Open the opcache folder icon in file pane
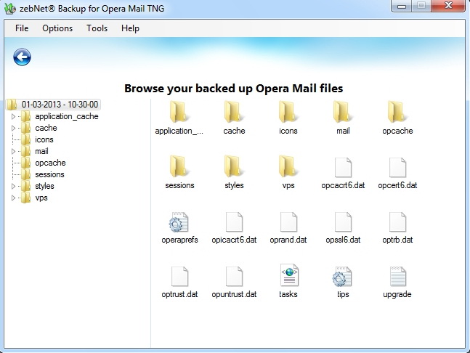The height and width of the screenshot is (353, 470). tap(397, 112)
